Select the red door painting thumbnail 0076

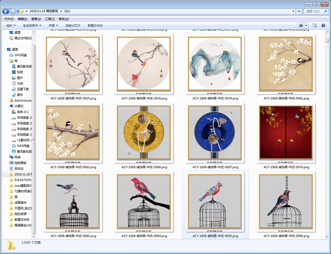tap(286, 132)
